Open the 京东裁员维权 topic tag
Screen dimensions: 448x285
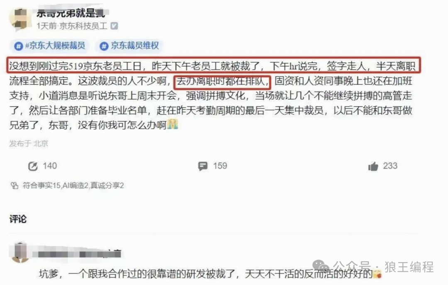pyautogui.click(x=129, y=46)
